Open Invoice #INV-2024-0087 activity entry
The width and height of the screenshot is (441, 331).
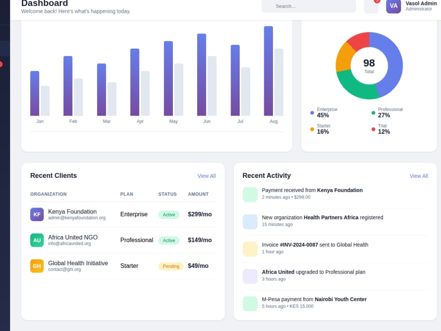[x=335, y=249]
